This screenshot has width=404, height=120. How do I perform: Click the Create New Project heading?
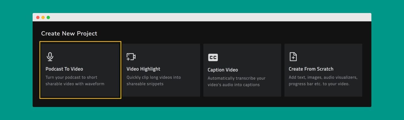coord(69,33)
